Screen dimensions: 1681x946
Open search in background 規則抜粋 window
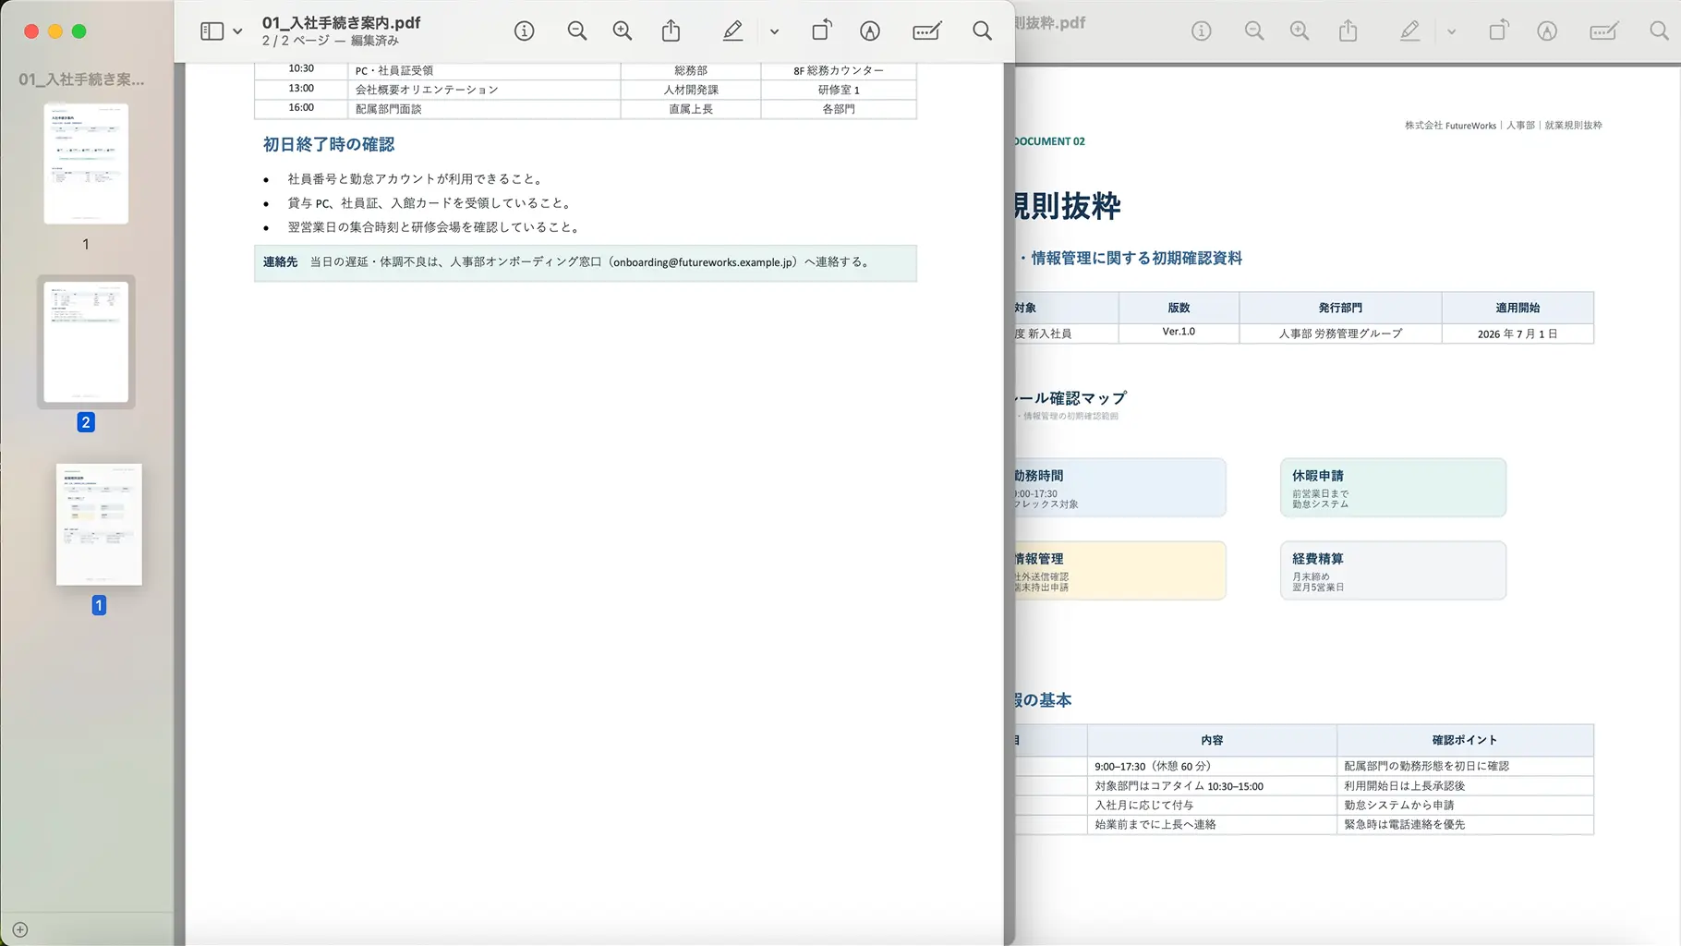pos(1659,31)
